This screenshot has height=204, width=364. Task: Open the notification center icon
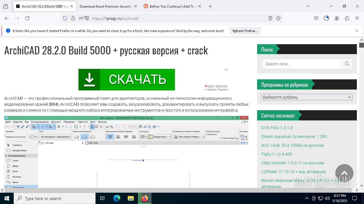(x=355, y=198)
